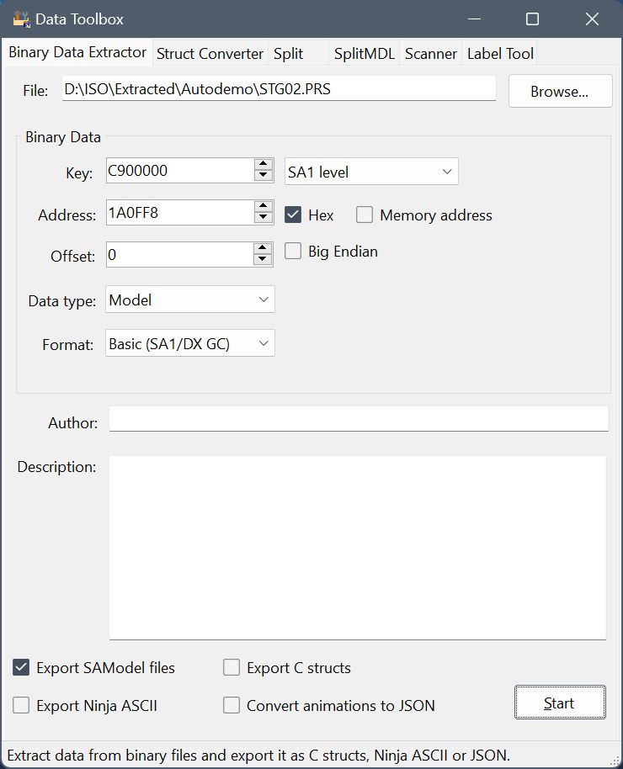The image size is (623, 769).
Task: Click the resize grip in the status bar corner
Action: coord(615,761)
